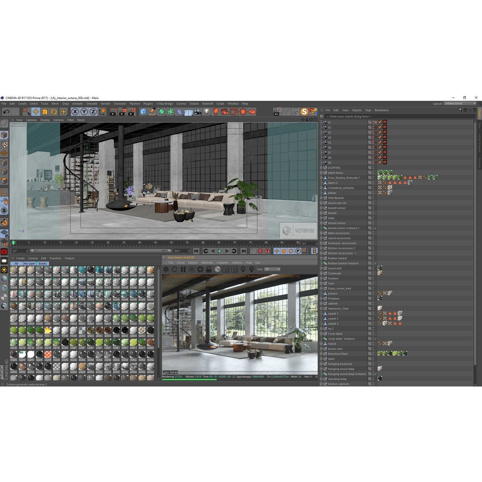Open the Render Settings clapperboard with gear icon
Image resolution: width=482 pixels, height=482 pixels.
pyautogui.click(x=132, y=112)
